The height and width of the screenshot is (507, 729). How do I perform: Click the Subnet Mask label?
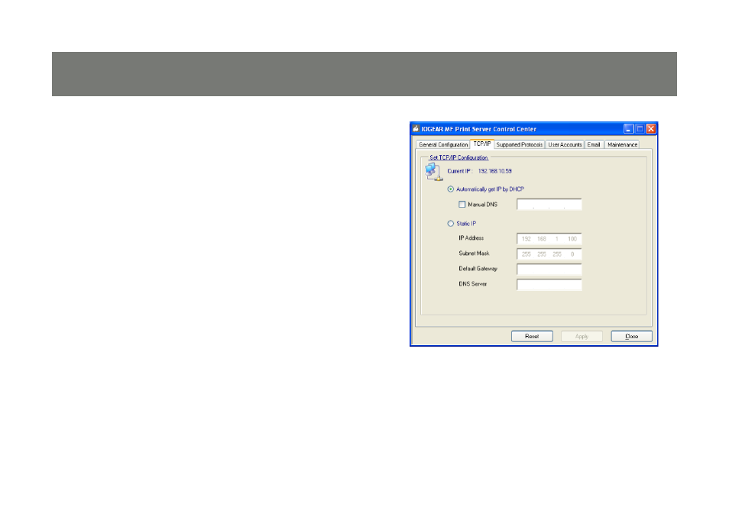tap(474, 253)
